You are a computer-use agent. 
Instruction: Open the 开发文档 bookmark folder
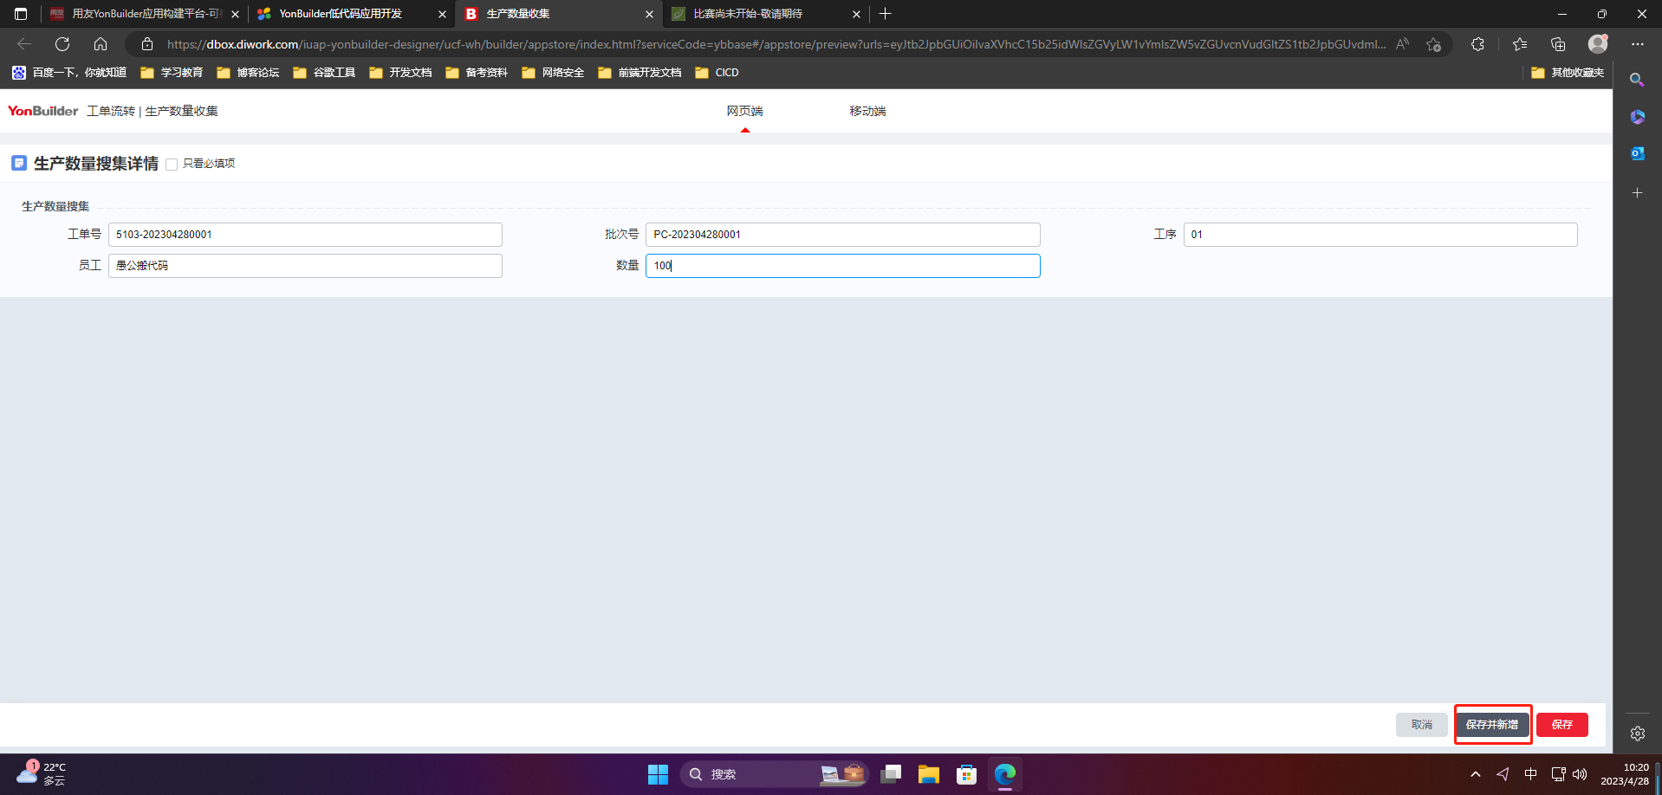(400, 73)
